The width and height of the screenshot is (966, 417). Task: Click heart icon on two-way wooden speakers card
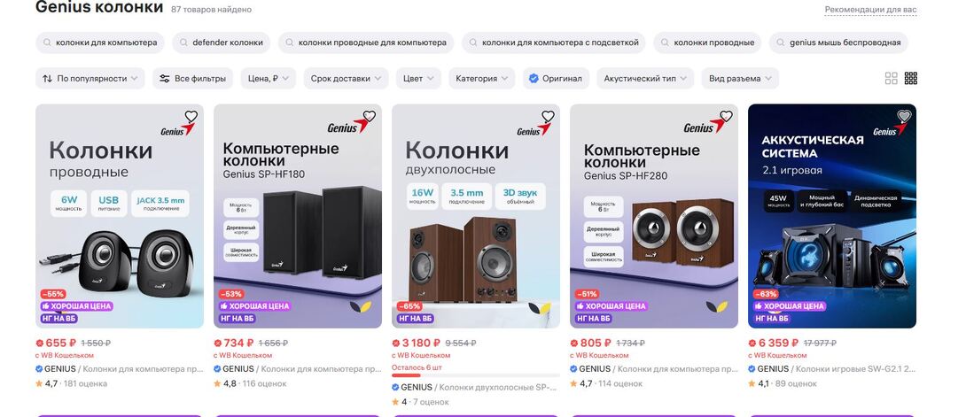click(x=548, y=116)
